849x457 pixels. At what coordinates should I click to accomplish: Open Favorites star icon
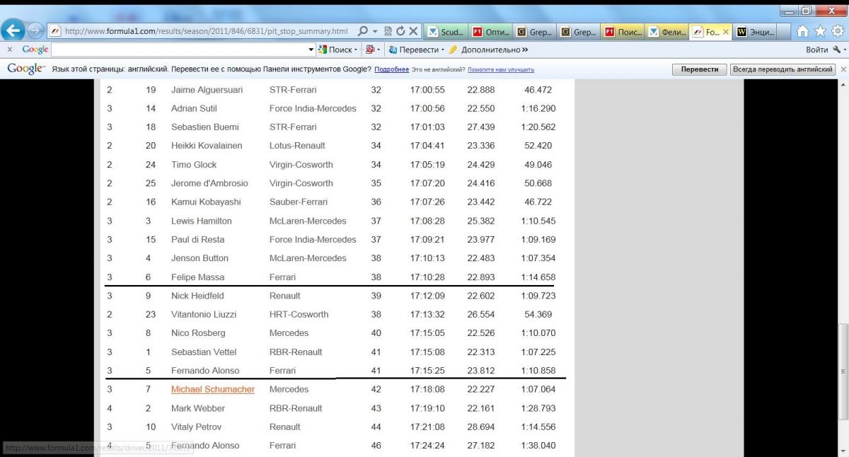[820, 31]
